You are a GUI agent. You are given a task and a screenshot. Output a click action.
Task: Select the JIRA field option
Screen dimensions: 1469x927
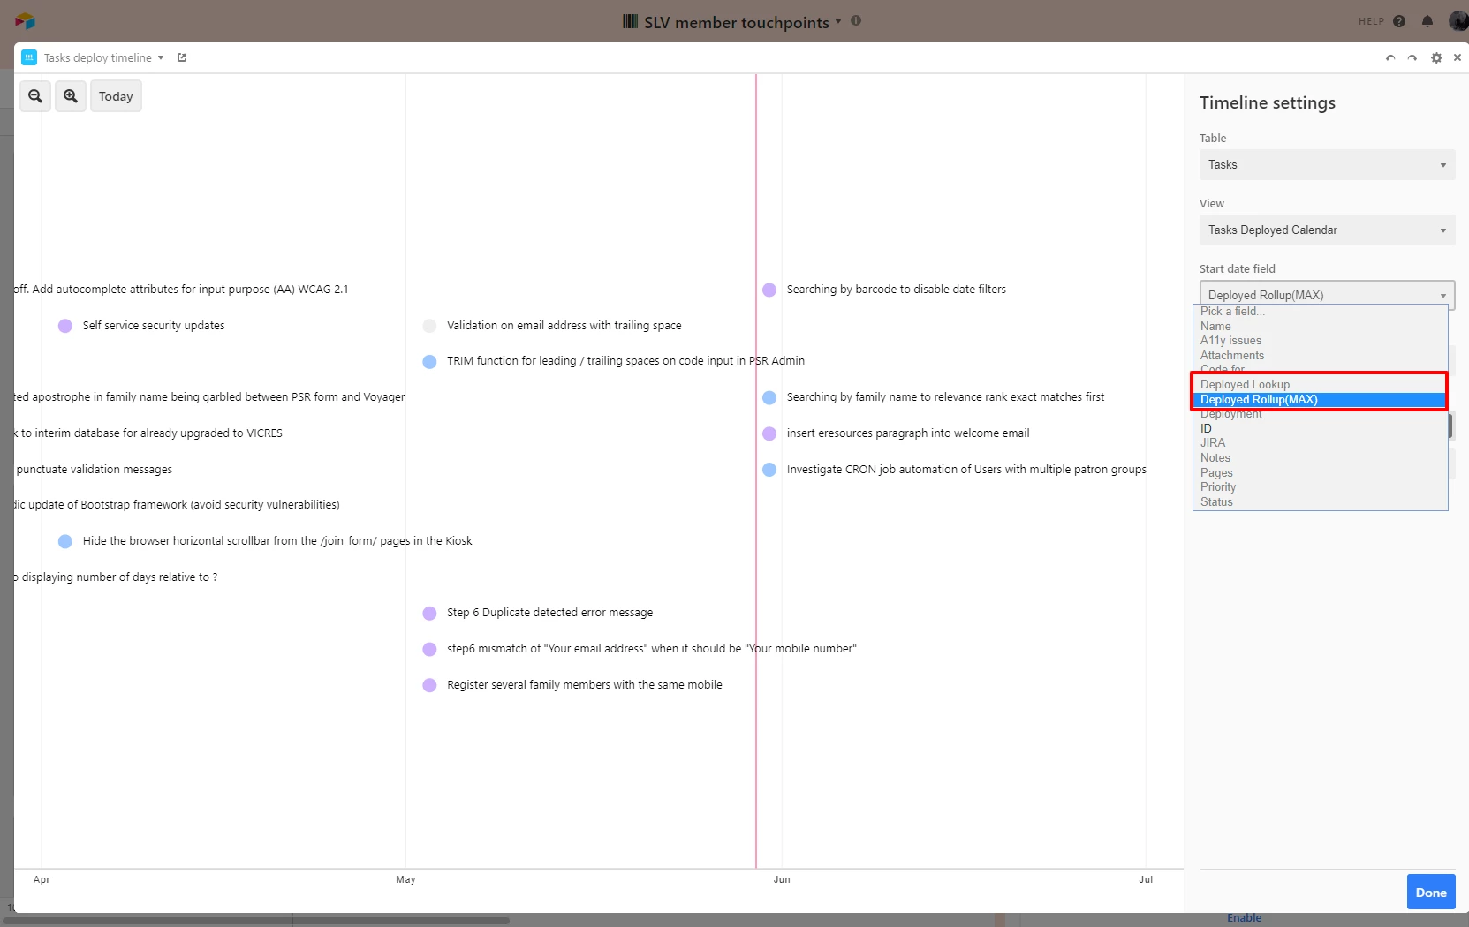[1320, 443]
